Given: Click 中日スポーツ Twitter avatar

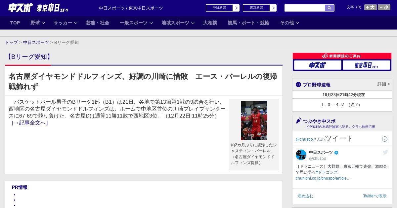Looking at the screenshot, I should 301,155.
